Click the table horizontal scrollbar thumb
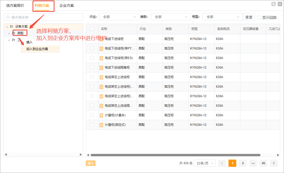The image size is (284, 173). click(176, 155)
